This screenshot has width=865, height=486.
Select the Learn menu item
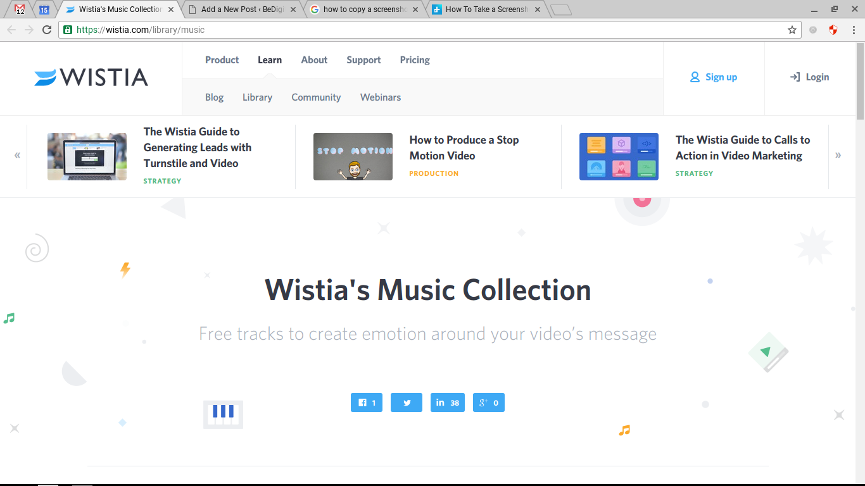pyautogui.click(x=270, y=60)
